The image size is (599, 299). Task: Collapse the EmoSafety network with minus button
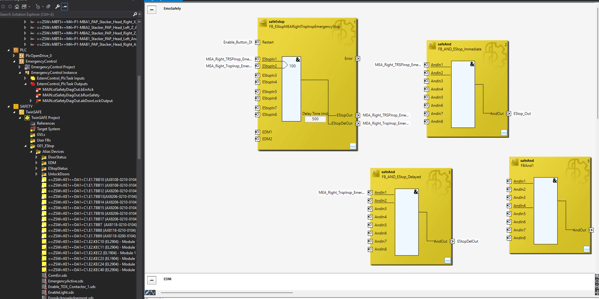pyautogui.click(x=152, y=10)
